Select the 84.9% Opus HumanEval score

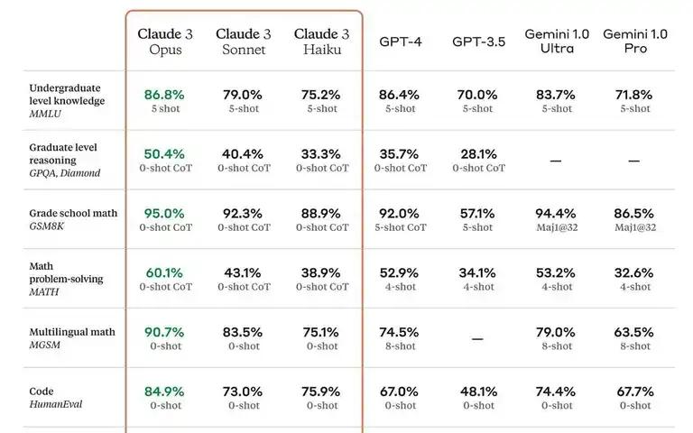pos(164,392)
